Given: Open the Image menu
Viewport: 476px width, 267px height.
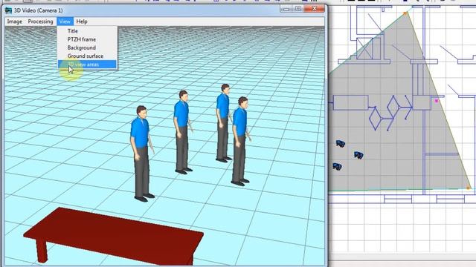Looking at the screenshot, I should 15,22.
